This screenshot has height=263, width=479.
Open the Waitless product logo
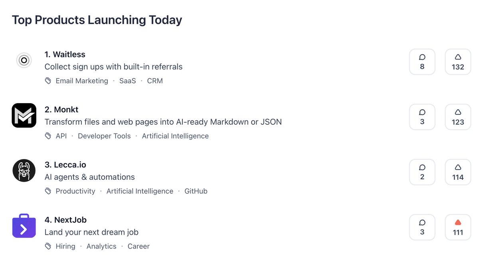[x=24, y=61]
